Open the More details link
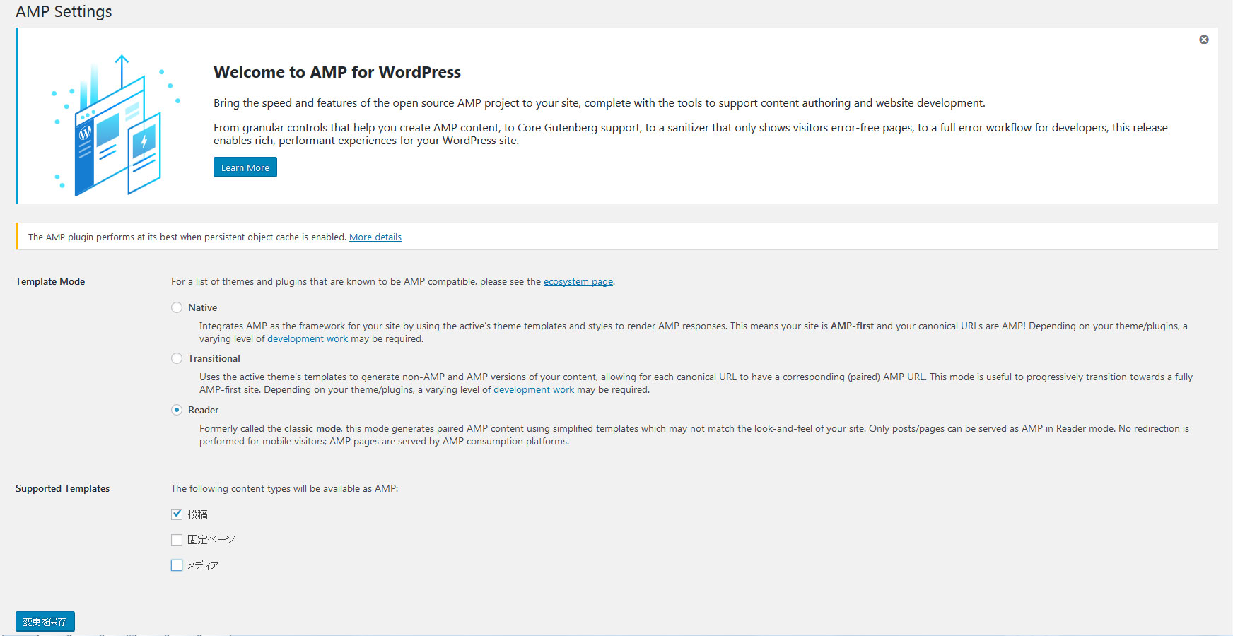 tap(375, 237)
